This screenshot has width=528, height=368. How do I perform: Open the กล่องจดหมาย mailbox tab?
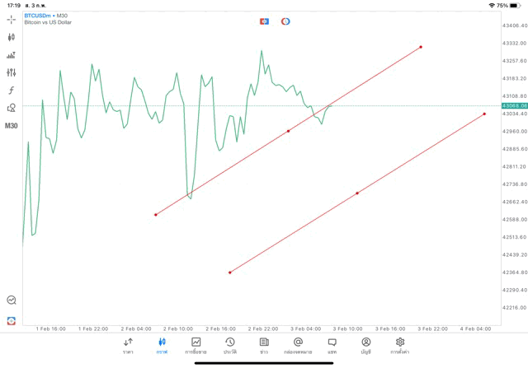[x=298, y=346]
